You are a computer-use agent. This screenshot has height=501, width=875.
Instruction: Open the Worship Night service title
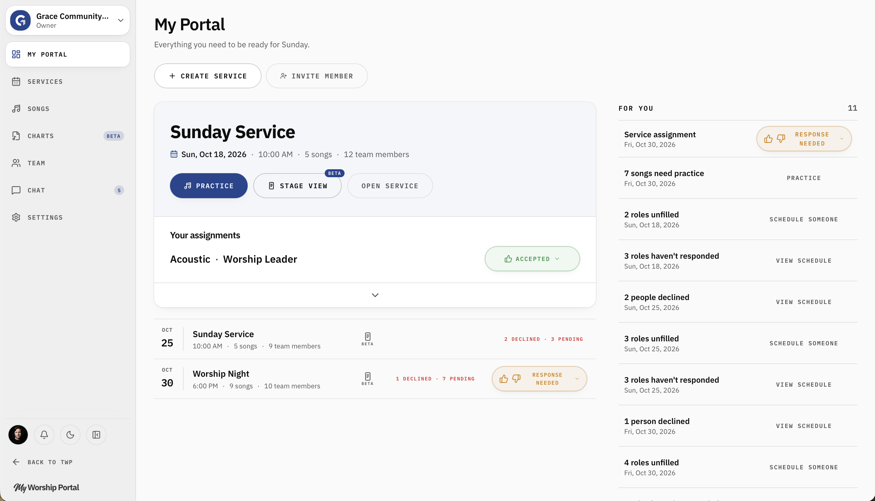[x=221, y=374]
